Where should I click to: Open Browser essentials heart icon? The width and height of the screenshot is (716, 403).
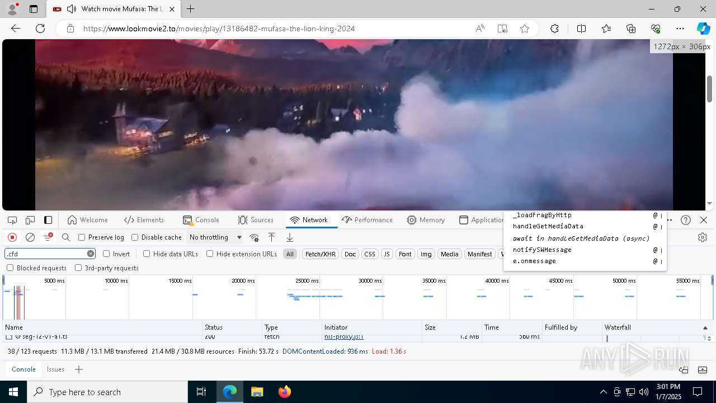coord(656,29)
